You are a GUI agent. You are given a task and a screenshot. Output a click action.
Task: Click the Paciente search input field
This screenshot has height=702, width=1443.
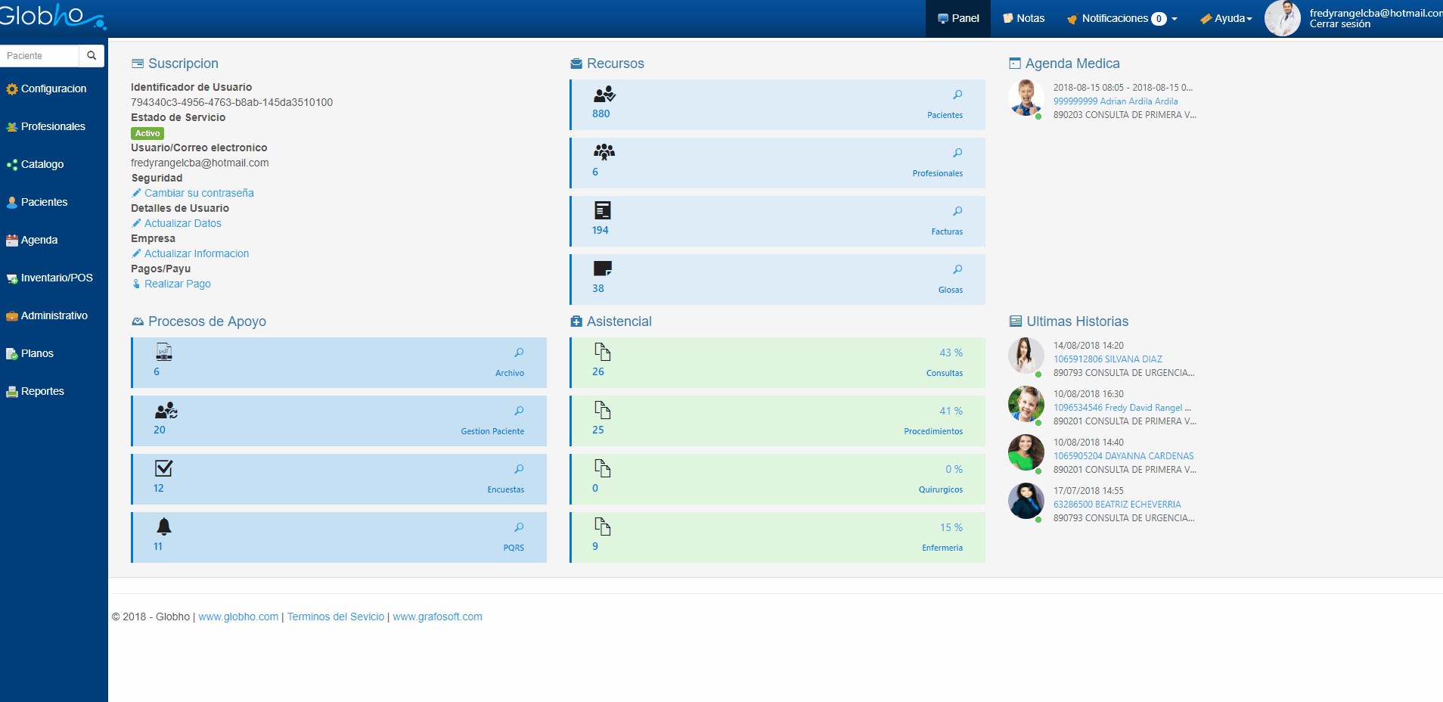point(40,56)
